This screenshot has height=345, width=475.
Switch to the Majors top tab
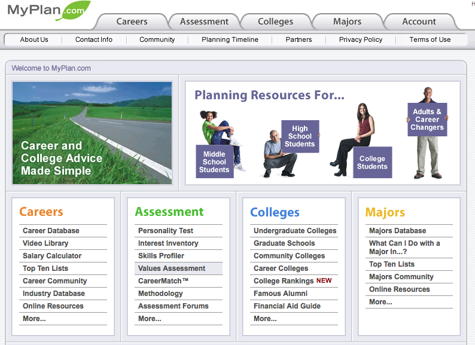[x=347, y=22]
